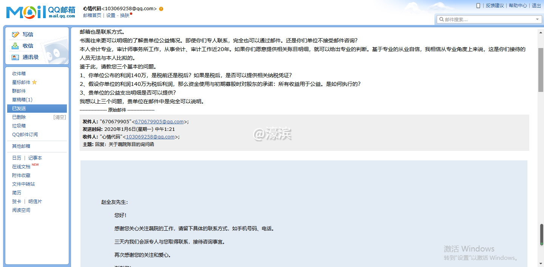Open the 垃圾箱 (Trash) folder

click(x=19, y=126)
